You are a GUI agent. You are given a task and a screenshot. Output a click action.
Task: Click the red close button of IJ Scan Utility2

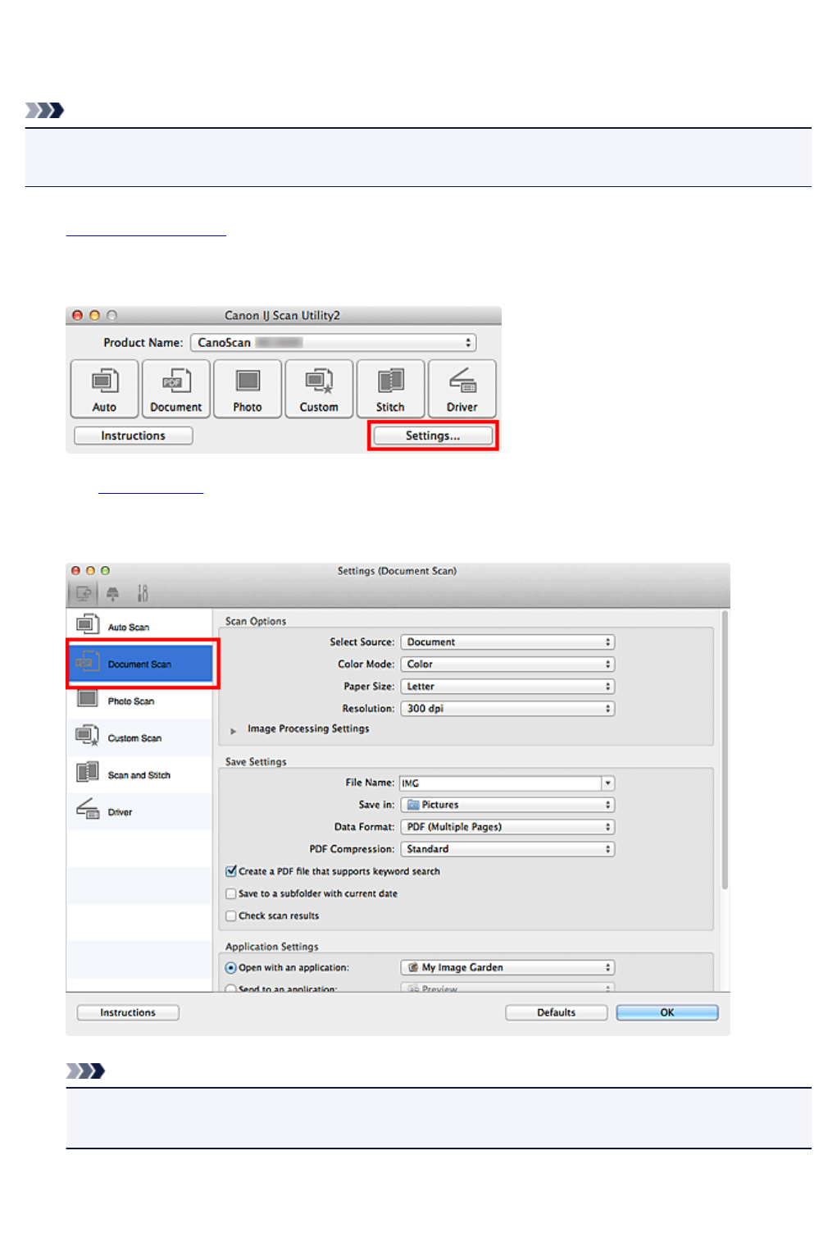[78, 316]
